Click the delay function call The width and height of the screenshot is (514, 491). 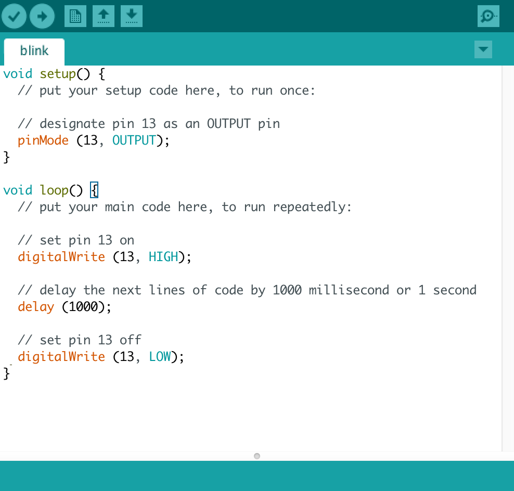coord(36,307)
